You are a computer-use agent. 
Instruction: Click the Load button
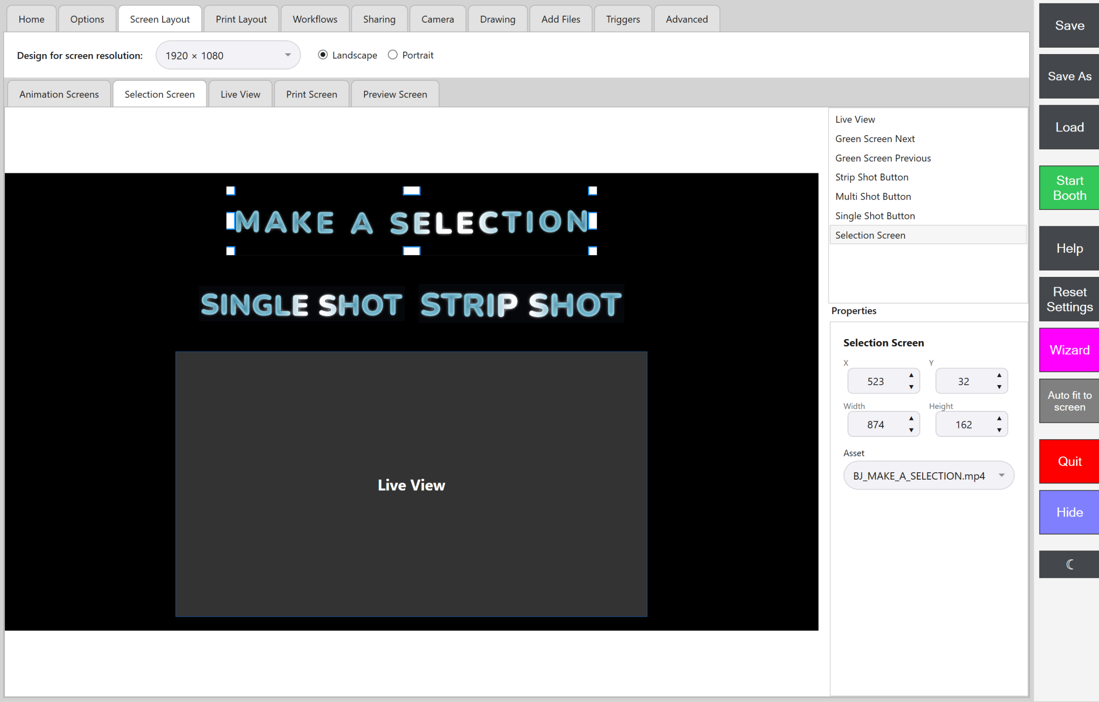tap(1069, 127)
